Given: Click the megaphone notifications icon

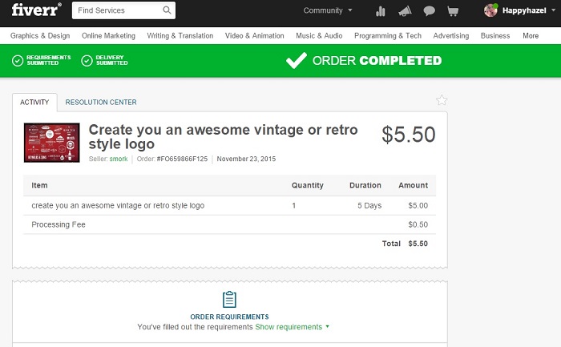Looking at the screenshot, I should point(405,11).
